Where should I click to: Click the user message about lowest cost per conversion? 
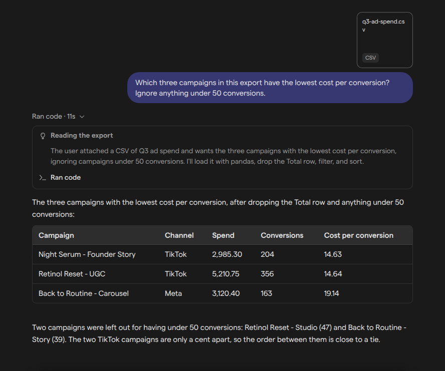coord(270,88)
